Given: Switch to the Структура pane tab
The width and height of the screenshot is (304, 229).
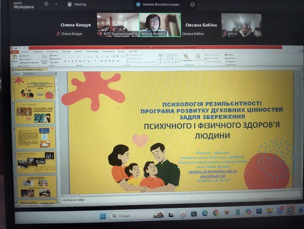Looking at the screenshot, I should point(29,74).
